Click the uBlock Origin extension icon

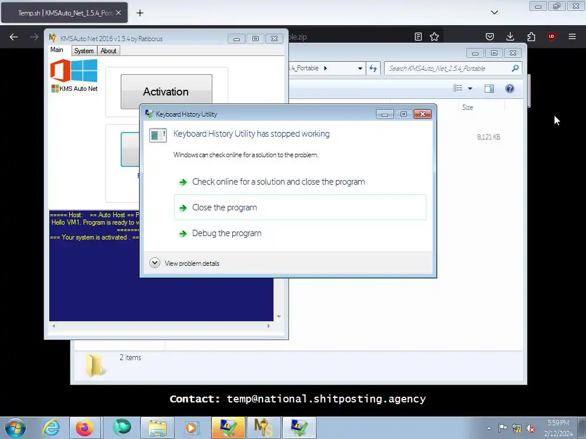(x=552, y=37)
